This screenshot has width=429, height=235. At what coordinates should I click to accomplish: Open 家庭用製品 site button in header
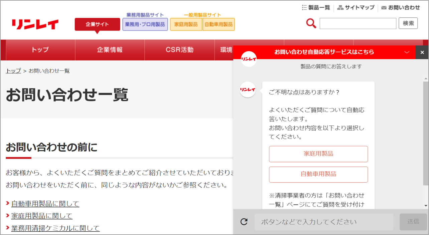186,24
